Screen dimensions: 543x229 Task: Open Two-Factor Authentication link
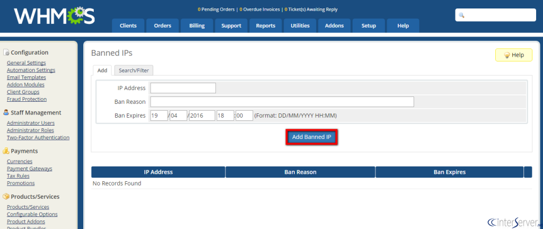pos(38,137)
